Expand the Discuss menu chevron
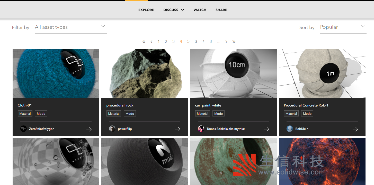Screen dimensions: 374x185 183,10
